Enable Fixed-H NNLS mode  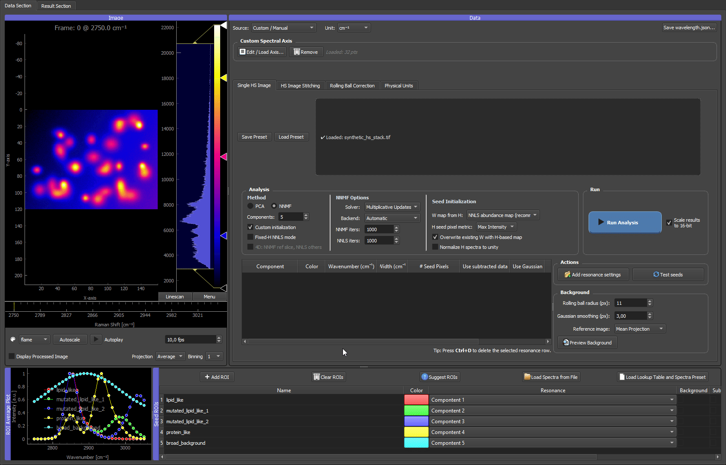click(250, 237)
